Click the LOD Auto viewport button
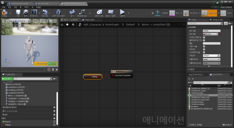Image resolution: width=234 pixels, height=128 pixels. tap(44, 21)
